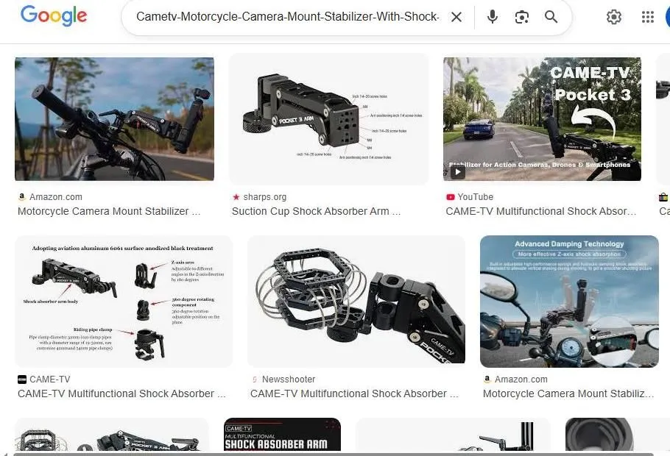
Task: Open Pocket 3 Arm kit thumbnail in bottom row
Action: point(111,435)
